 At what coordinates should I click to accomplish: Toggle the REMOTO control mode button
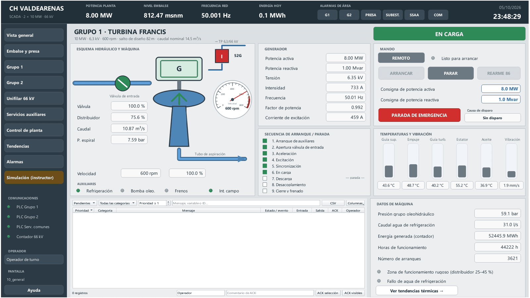point(401,58)
